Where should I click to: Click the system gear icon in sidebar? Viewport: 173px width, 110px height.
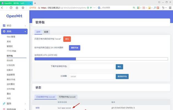click(x=4, y=31)
